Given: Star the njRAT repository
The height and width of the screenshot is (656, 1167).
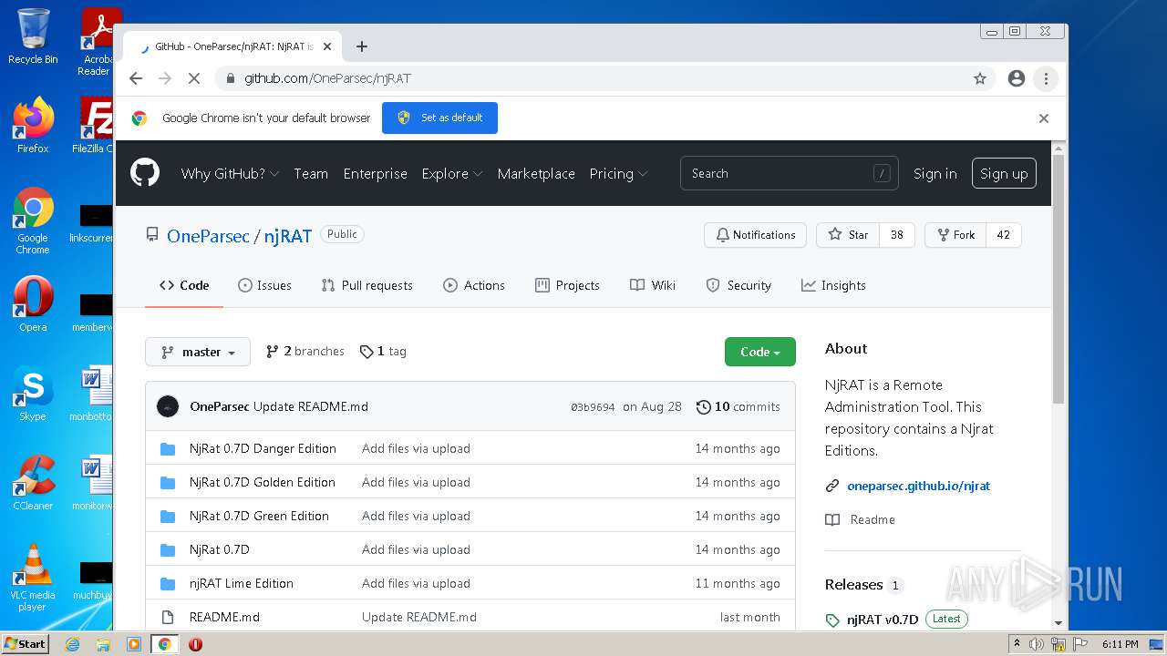Looking at the screenshot, I should [x=848, y=235].
